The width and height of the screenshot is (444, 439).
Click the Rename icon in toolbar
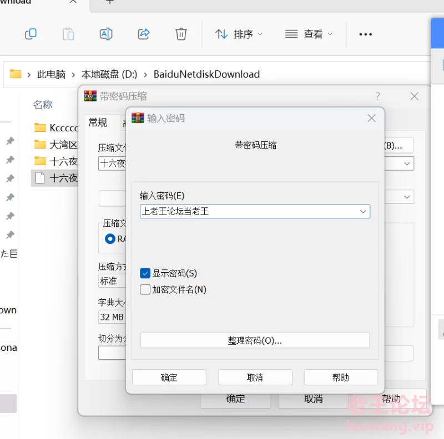[106, 34]
